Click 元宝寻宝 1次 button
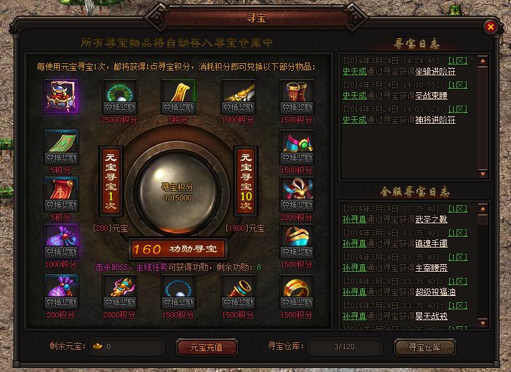This screenshot has width=511, height=372. click(111, 181)
